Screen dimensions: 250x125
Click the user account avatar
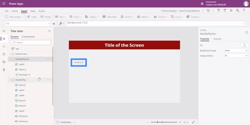[x=246, y=4]
